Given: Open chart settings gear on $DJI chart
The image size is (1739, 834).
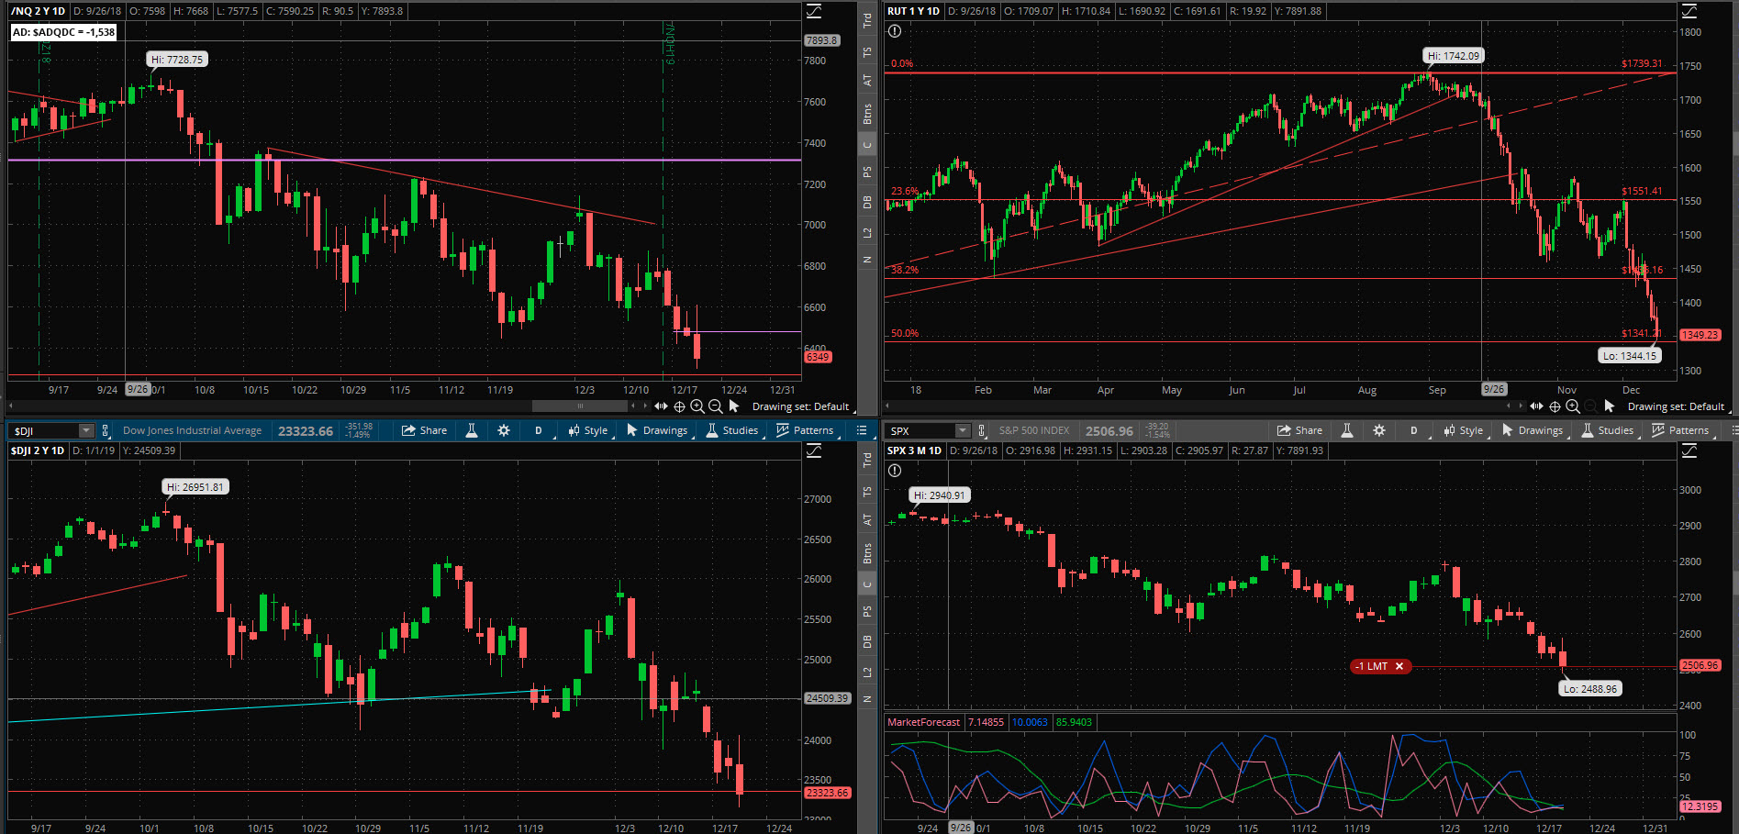Looking at the screenshot, I should 504,430.
